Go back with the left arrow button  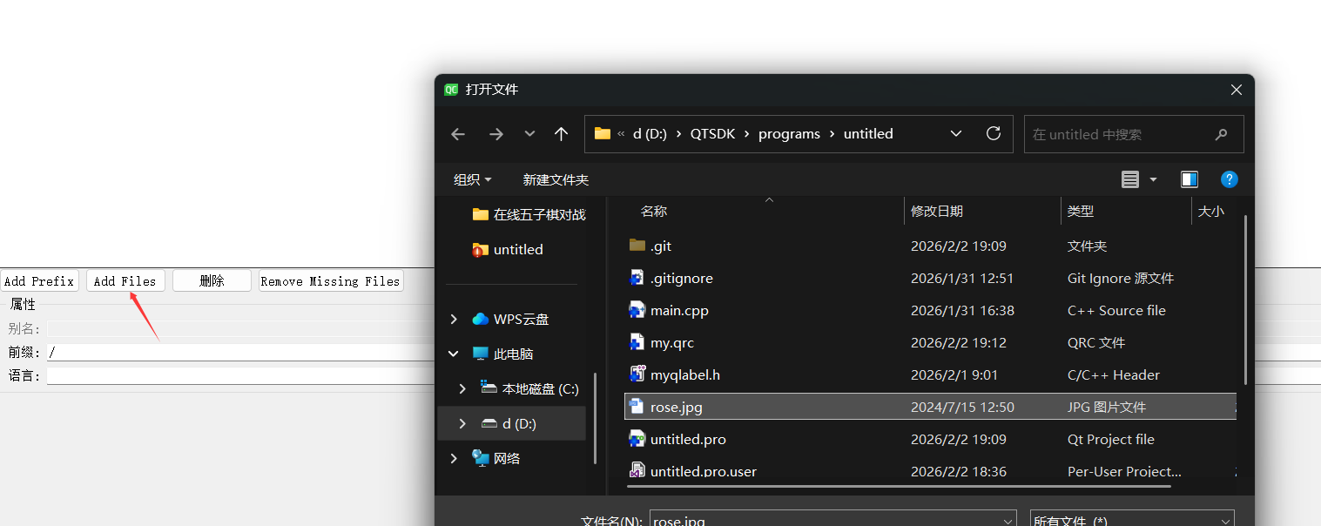click(458, 134)
